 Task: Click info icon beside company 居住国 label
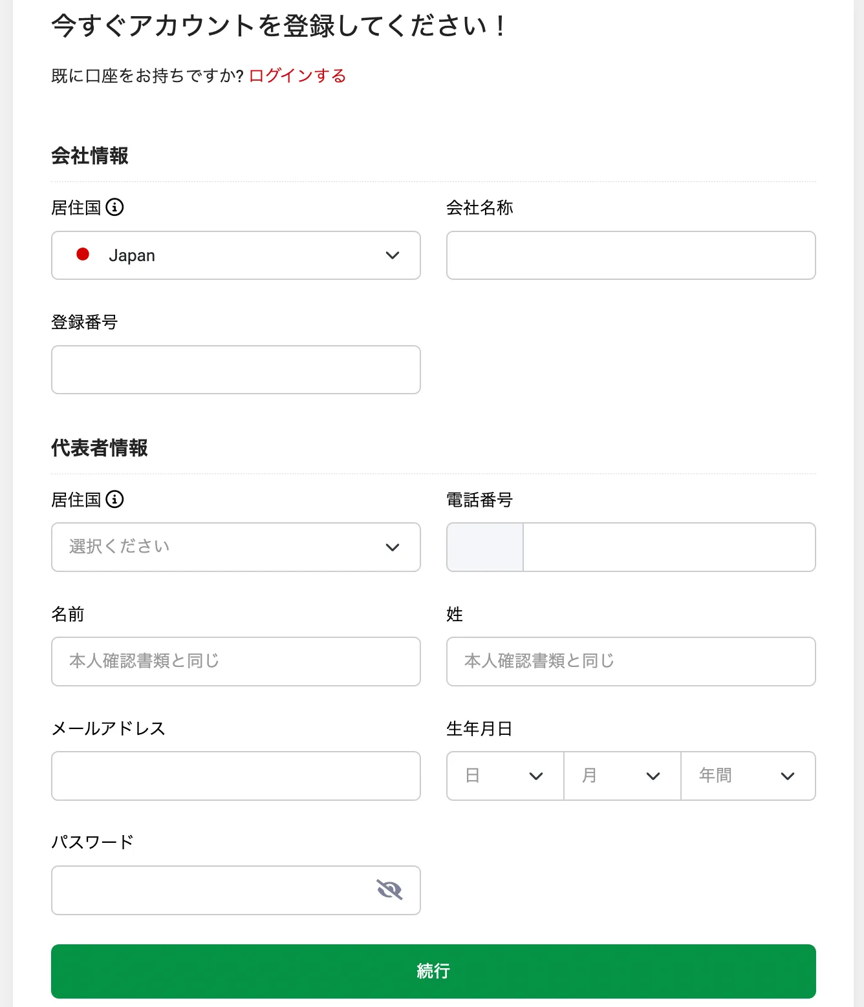[x=114, y=207]
